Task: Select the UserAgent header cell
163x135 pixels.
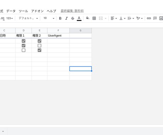Action: pyautogui.click(x=58, y=36)
